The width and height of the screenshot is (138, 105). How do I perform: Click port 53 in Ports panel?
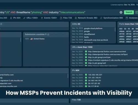[x=125, y=29]
